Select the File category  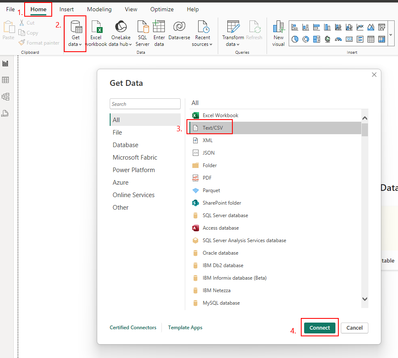[145, 133]
